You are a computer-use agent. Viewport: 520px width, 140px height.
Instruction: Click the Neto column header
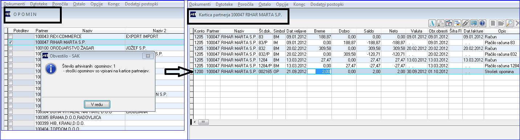pyautogui.click(x=393, y=31)
